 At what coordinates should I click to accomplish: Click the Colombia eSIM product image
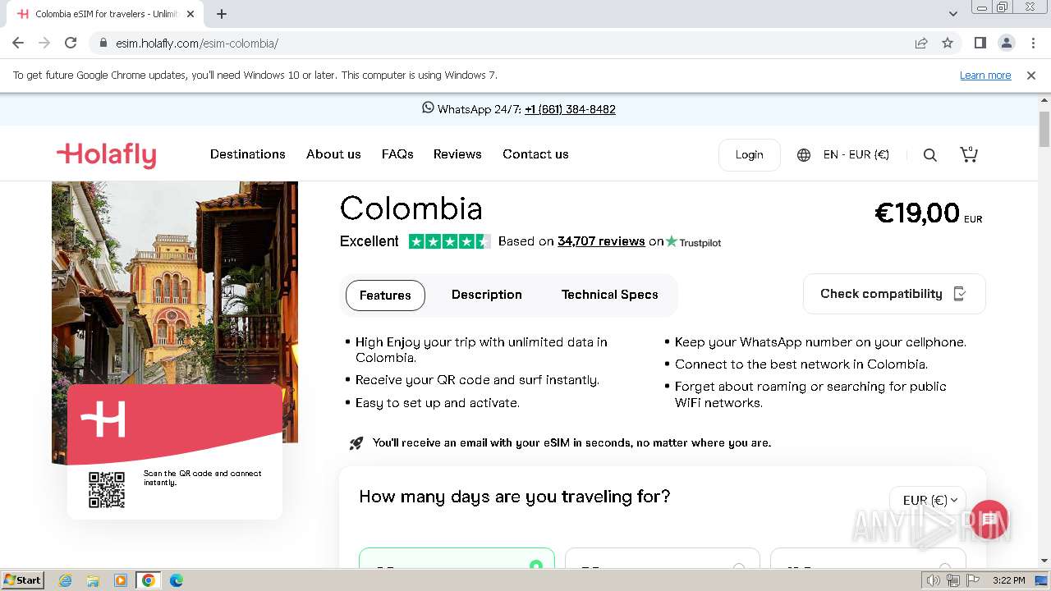click(175, 350)
